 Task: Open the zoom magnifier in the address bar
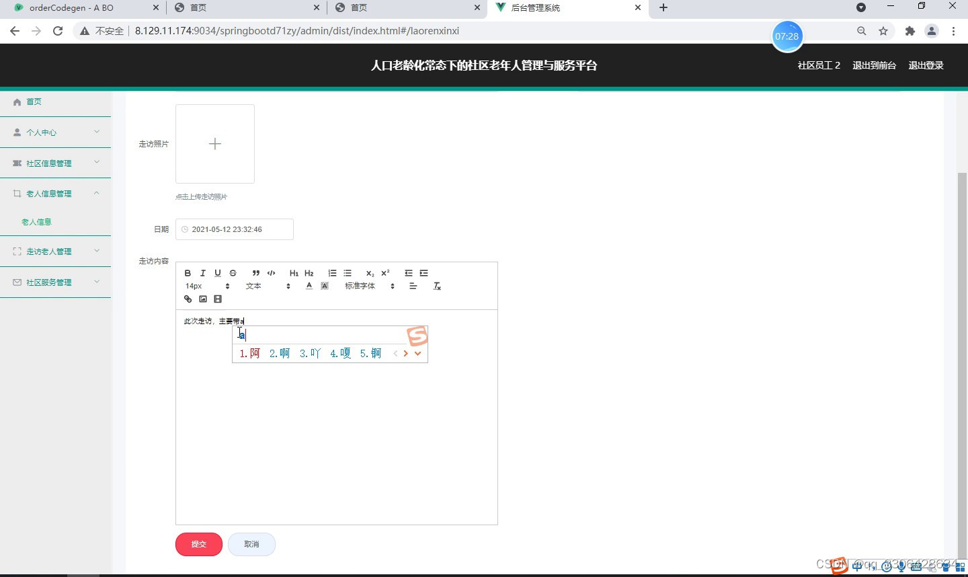pyautogui.click(x=862, y=31)
